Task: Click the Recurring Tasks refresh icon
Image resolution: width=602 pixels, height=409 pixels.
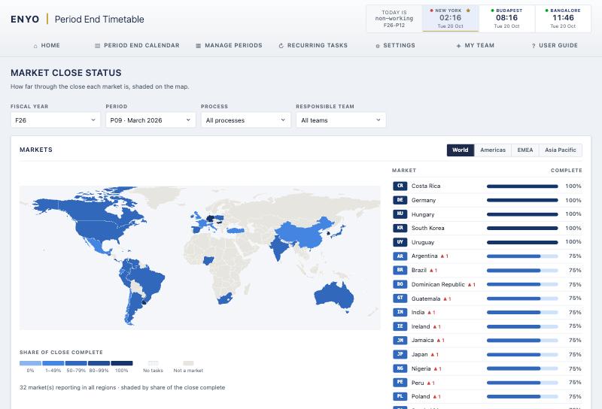Action: point(281,46)
